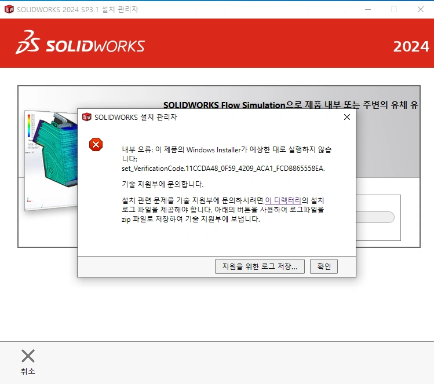The height and width of the screenshot is (384, 434).
Task: Click the SW icon in main window title bar
Action: point(9,9)
